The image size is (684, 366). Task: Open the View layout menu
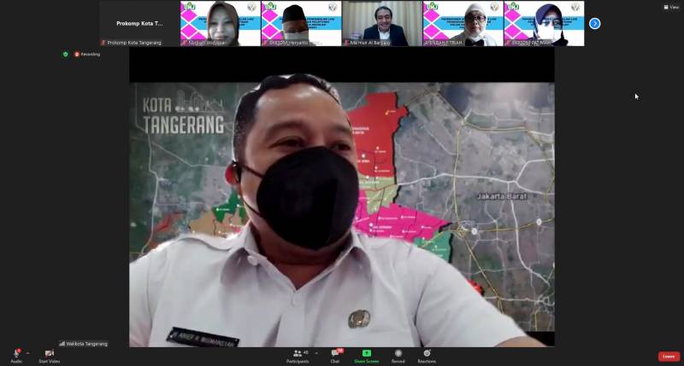pyautogui.click(x=670, y=7)
